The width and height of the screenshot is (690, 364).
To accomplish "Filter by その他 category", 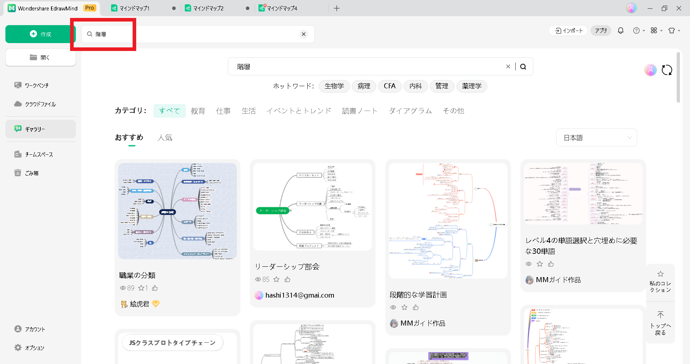I will pos(454,111).
